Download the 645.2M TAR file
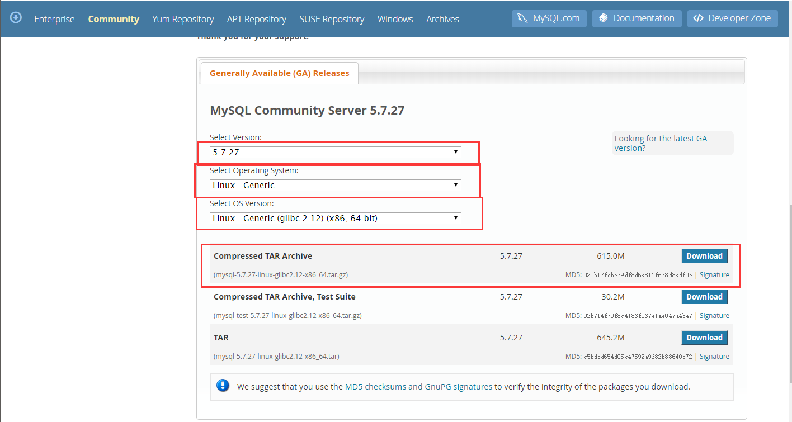 704,338
